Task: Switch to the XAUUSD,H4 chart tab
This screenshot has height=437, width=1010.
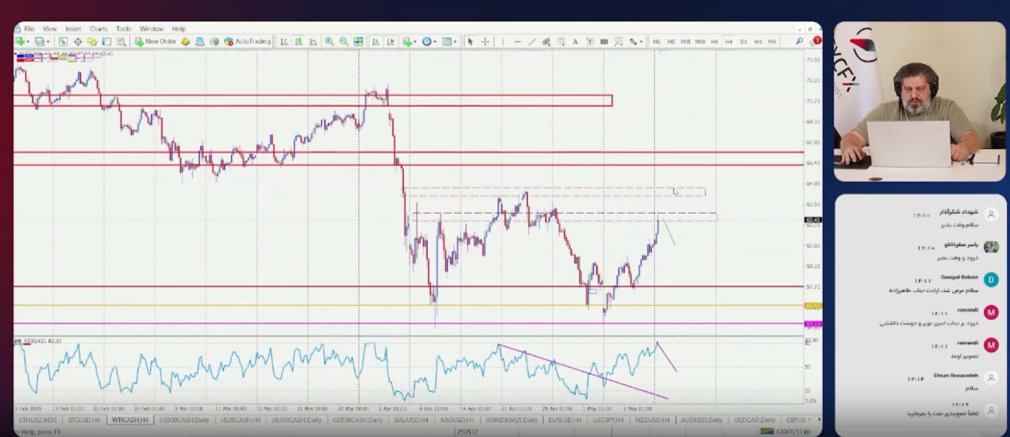Action: point(412,420)
